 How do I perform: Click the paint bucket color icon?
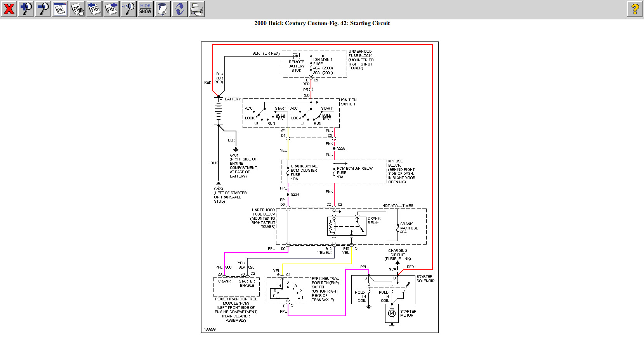tap(163, 9)
